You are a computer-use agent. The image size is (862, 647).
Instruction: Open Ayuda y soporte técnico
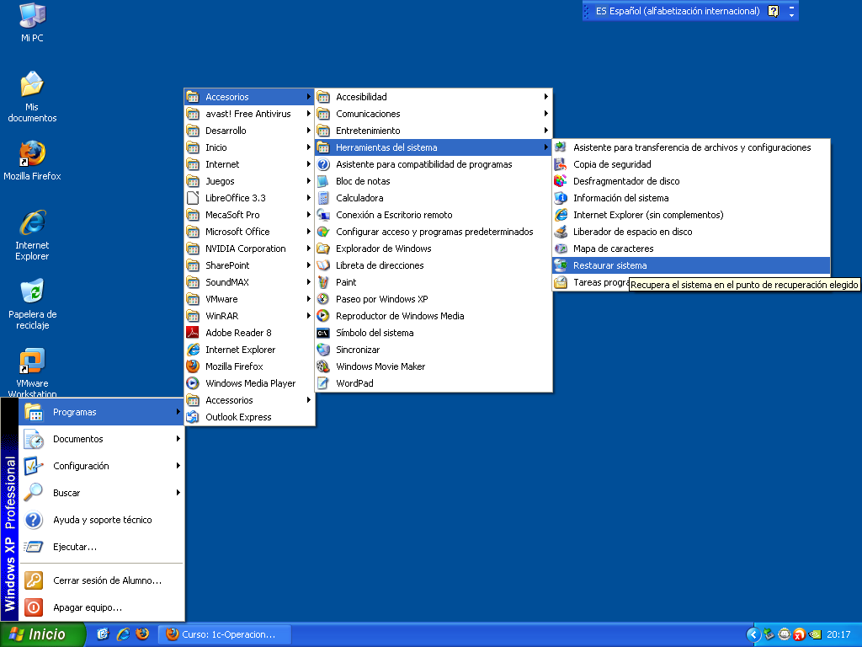click(101, 520)
